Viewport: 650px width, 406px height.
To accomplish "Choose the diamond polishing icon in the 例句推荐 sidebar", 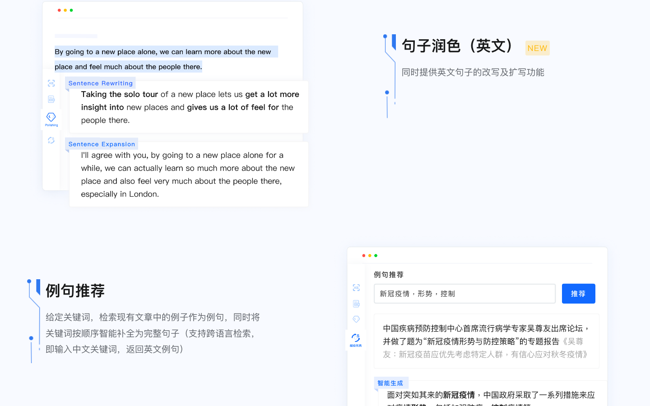I will tap(356, 319).
